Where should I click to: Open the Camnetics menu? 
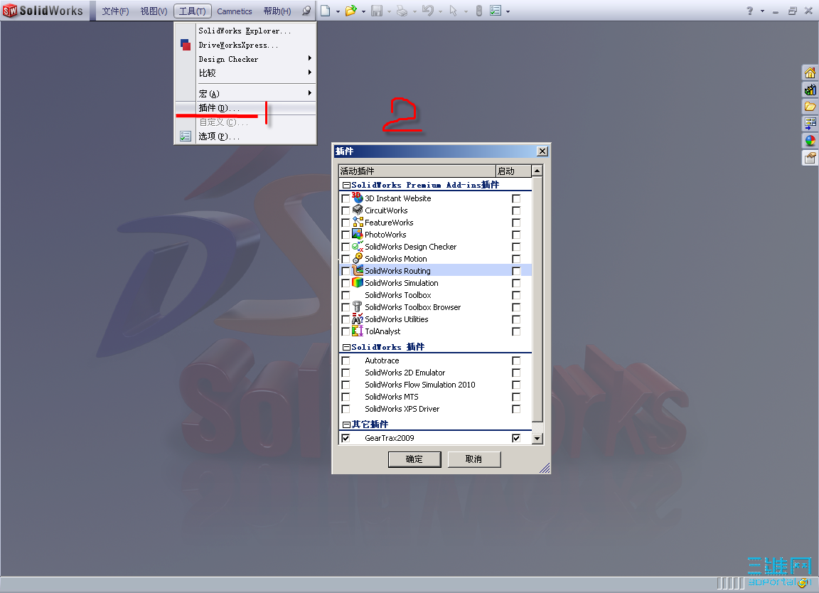(x=235, y=11)
